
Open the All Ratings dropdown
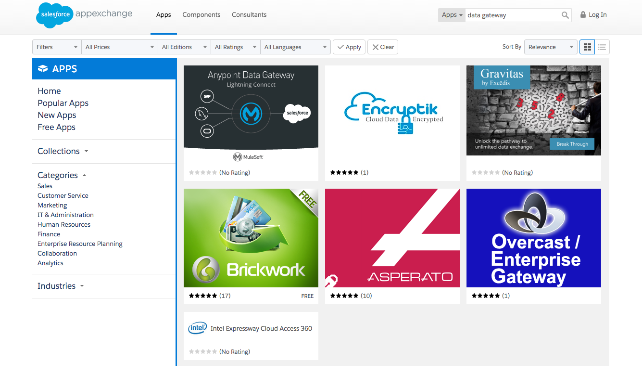tap(236, 47)
